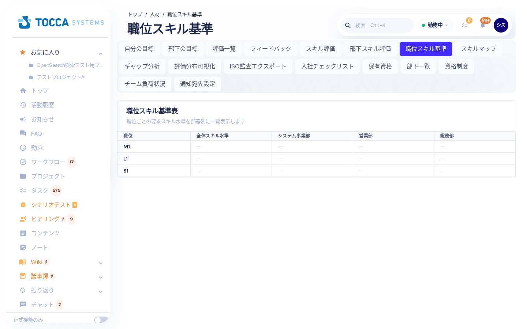Select the 部下スキル評価 tab
Image resolution: width=527 pixels, height=329 pixels.
coord(370,49)
